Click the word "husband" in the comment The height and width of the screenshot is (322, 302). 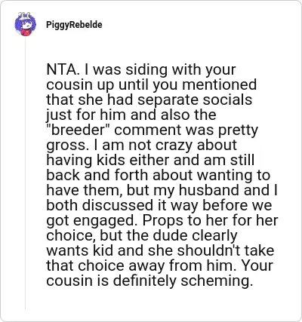[209, 190]
